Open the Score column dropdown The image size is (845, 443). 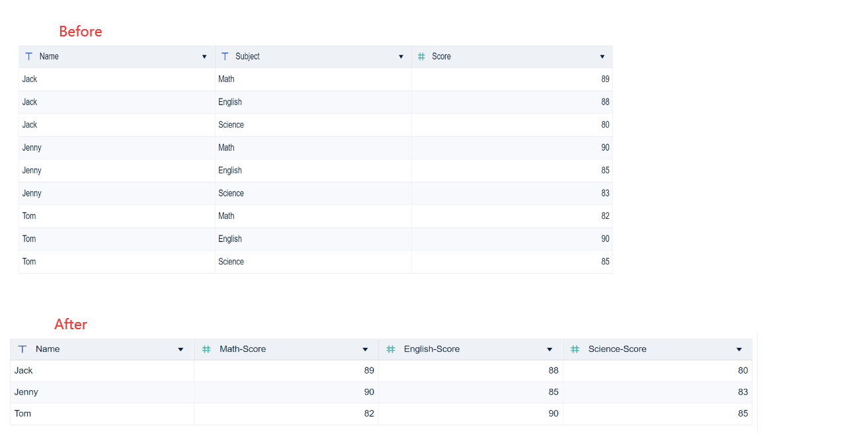point(602,56)
